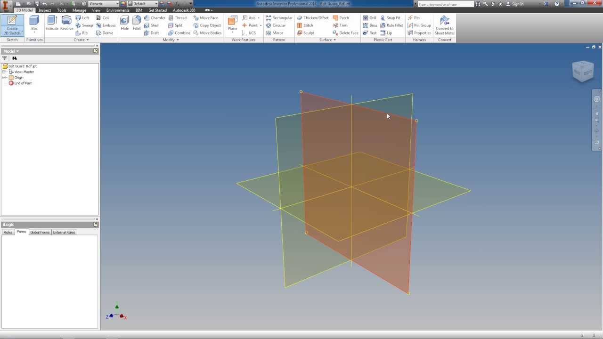This screenshot has width=603, height=339.
Task: Select the Stitch surface tool
Action: point(305,25)
